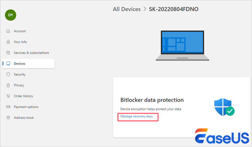
Task: Open the Privacy section
Action: click(19, 85)
